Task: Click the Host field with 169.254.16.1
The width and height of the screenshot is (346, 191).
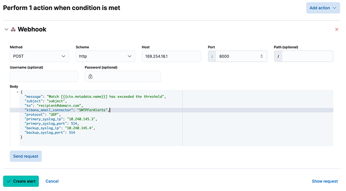Action: tap(171, 56)
